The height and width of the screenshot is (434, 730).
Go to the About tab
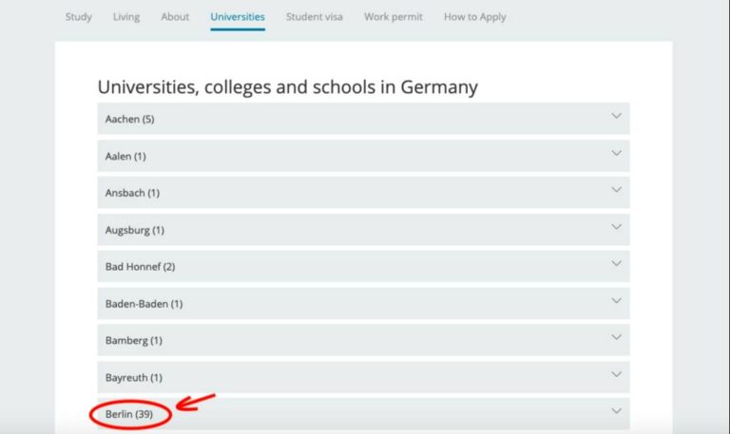point(175,17)
